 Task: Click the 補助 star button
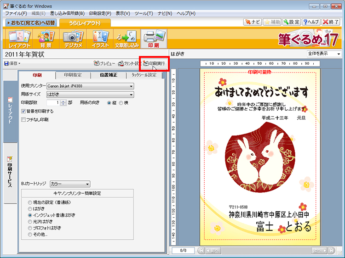tap(272, 22)
